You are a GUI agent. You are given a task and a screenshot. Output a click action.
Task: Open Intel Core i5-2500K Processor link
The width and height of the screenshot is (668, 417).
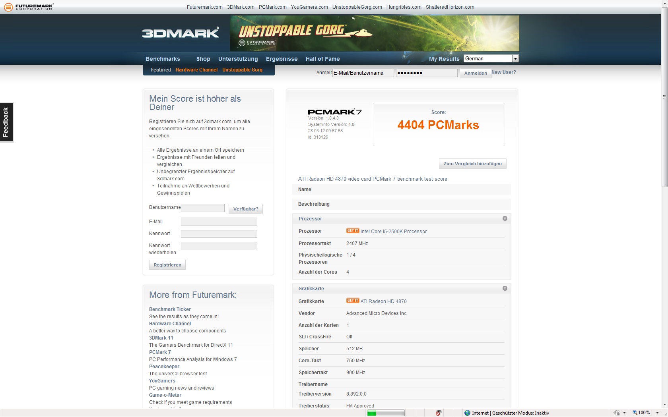click(x=394, y=232)
